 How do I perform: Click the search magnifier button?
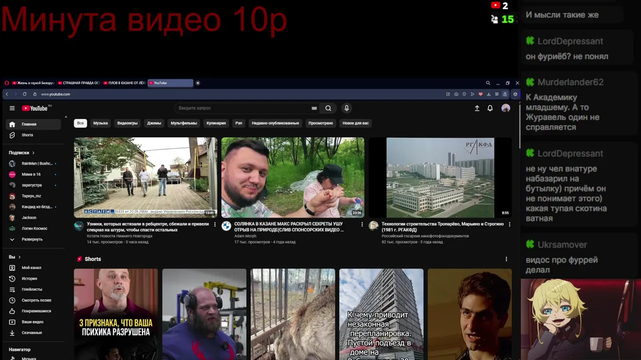[x=328, y=108]
